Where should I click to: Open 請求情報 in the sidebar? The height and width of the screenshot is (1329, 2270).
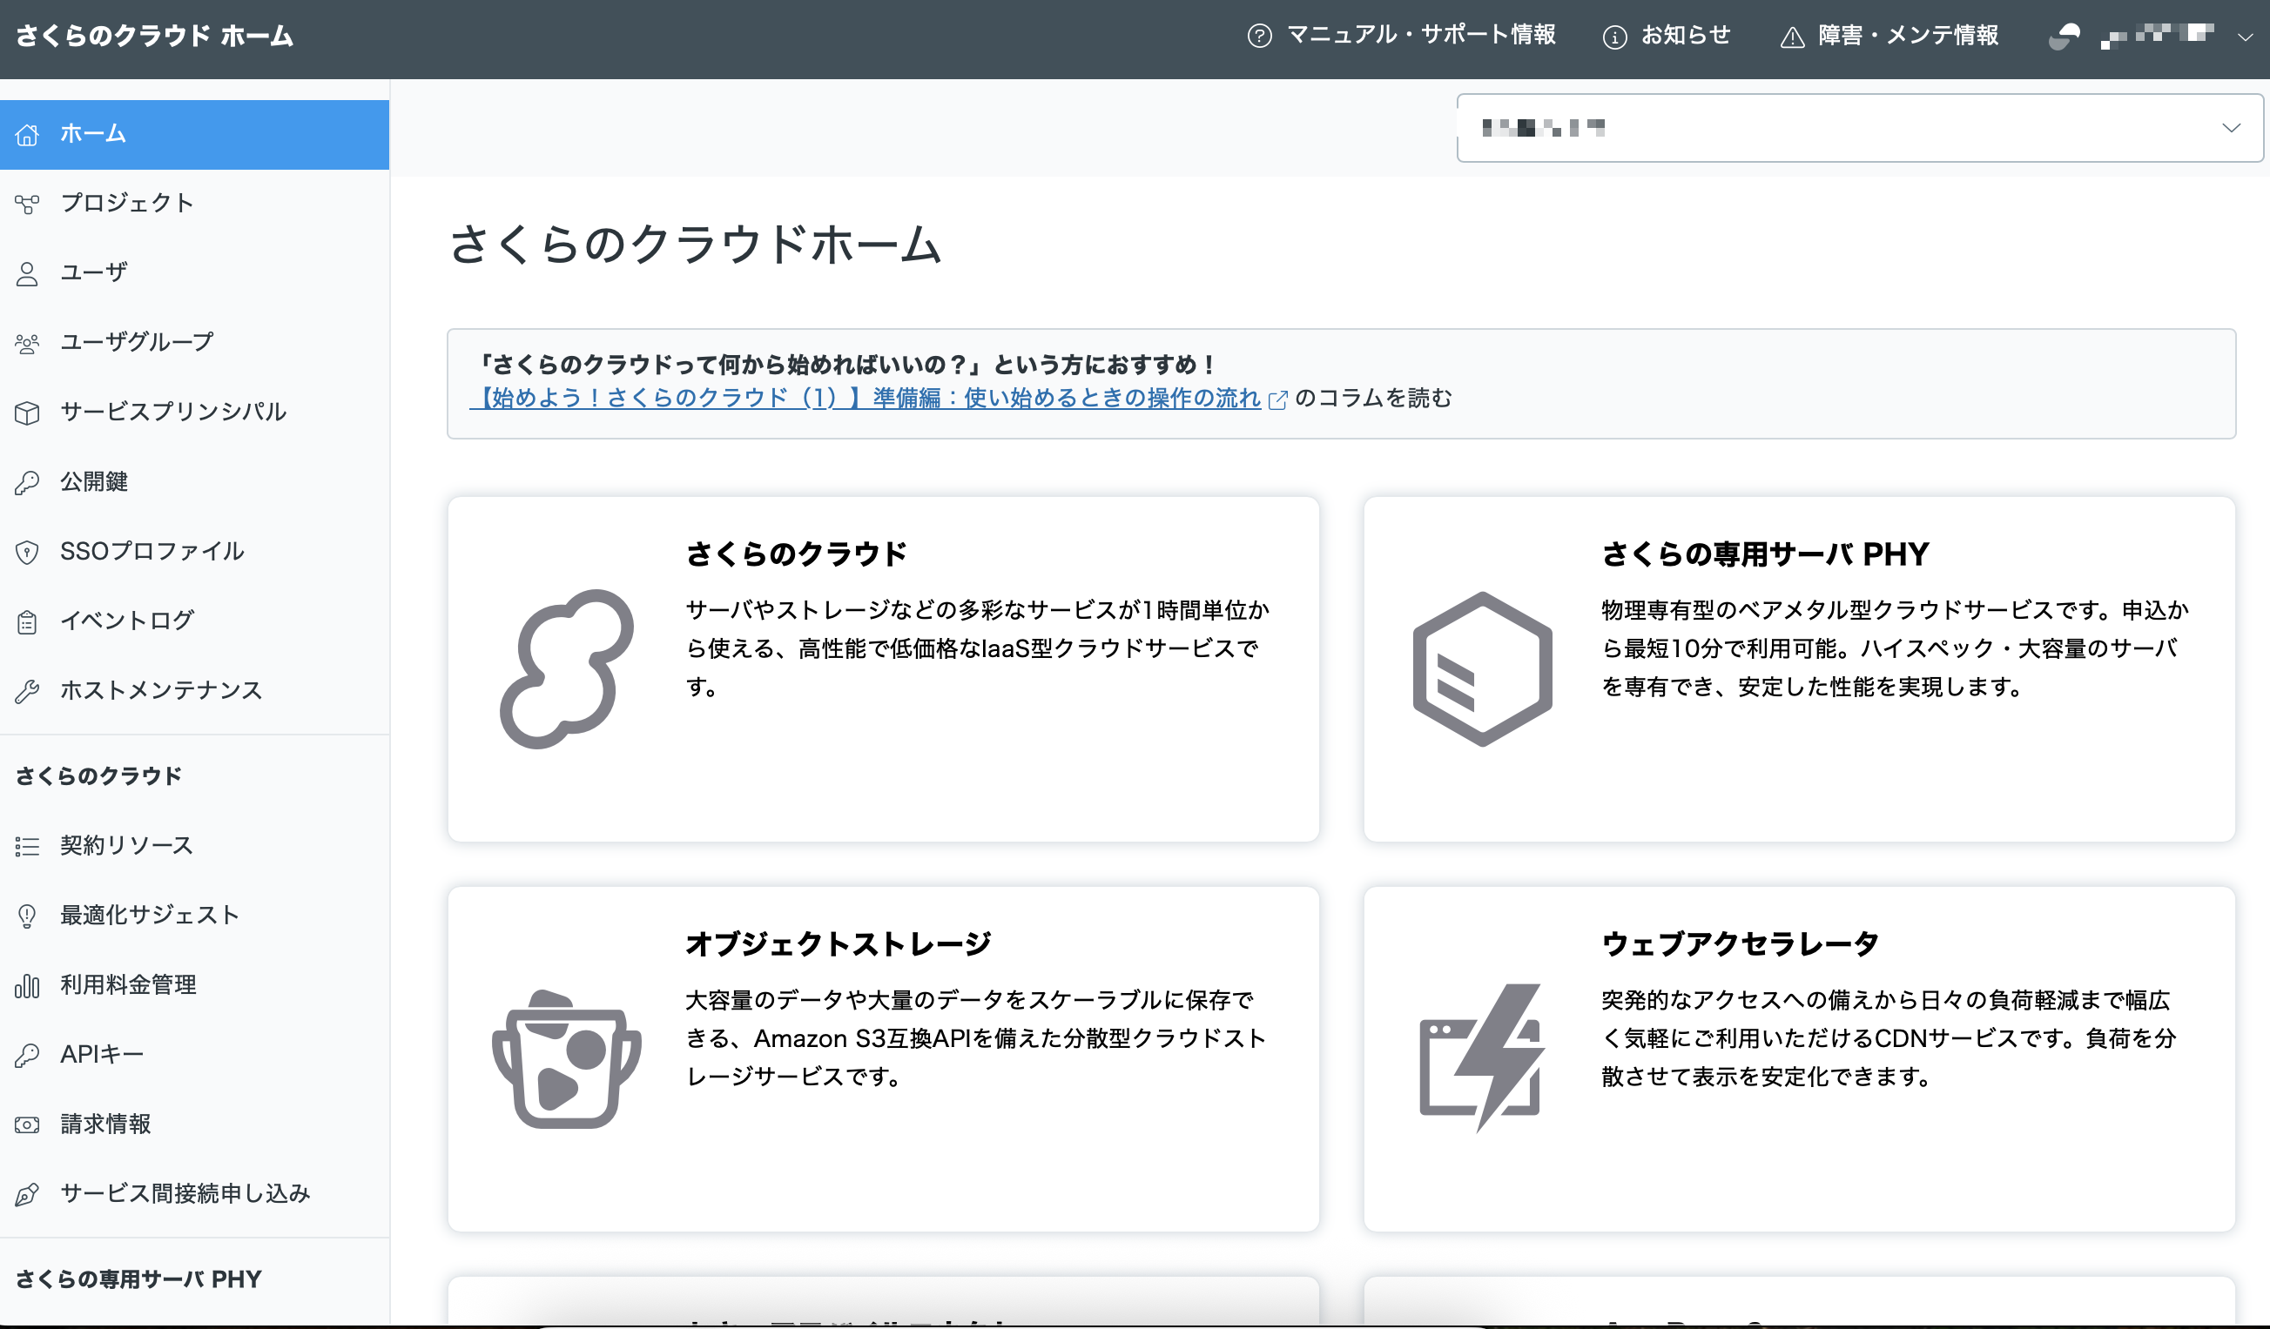pyautogui.click(x=105, y=1123)
